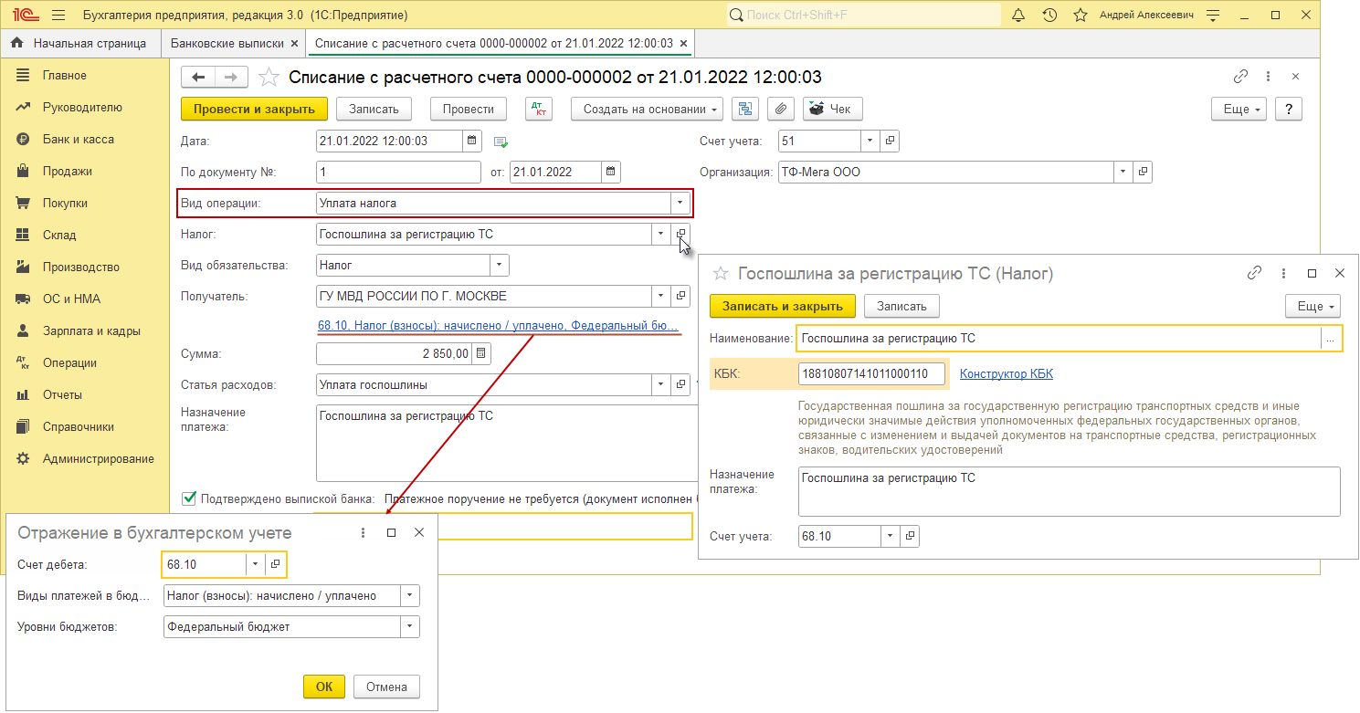Switch to Банковские выписки tab

[227, 43]
